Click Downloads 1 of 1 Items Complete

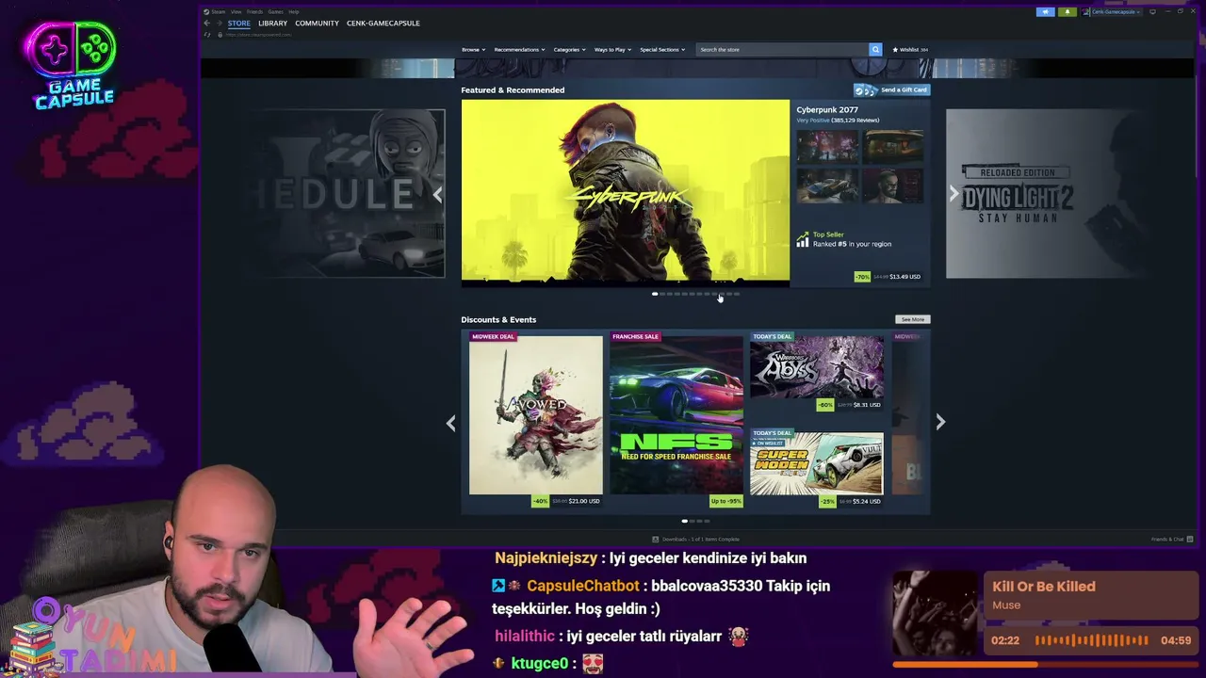tap(701, 540)
